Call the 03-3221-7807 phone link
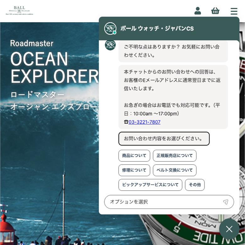Viewport: 245px width, 245px height. [144, 122]
